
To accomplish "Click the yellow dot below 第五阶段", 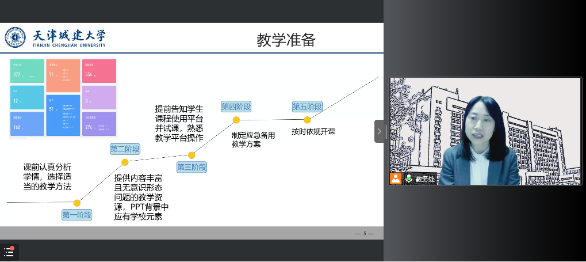I will tap(307, 120).
